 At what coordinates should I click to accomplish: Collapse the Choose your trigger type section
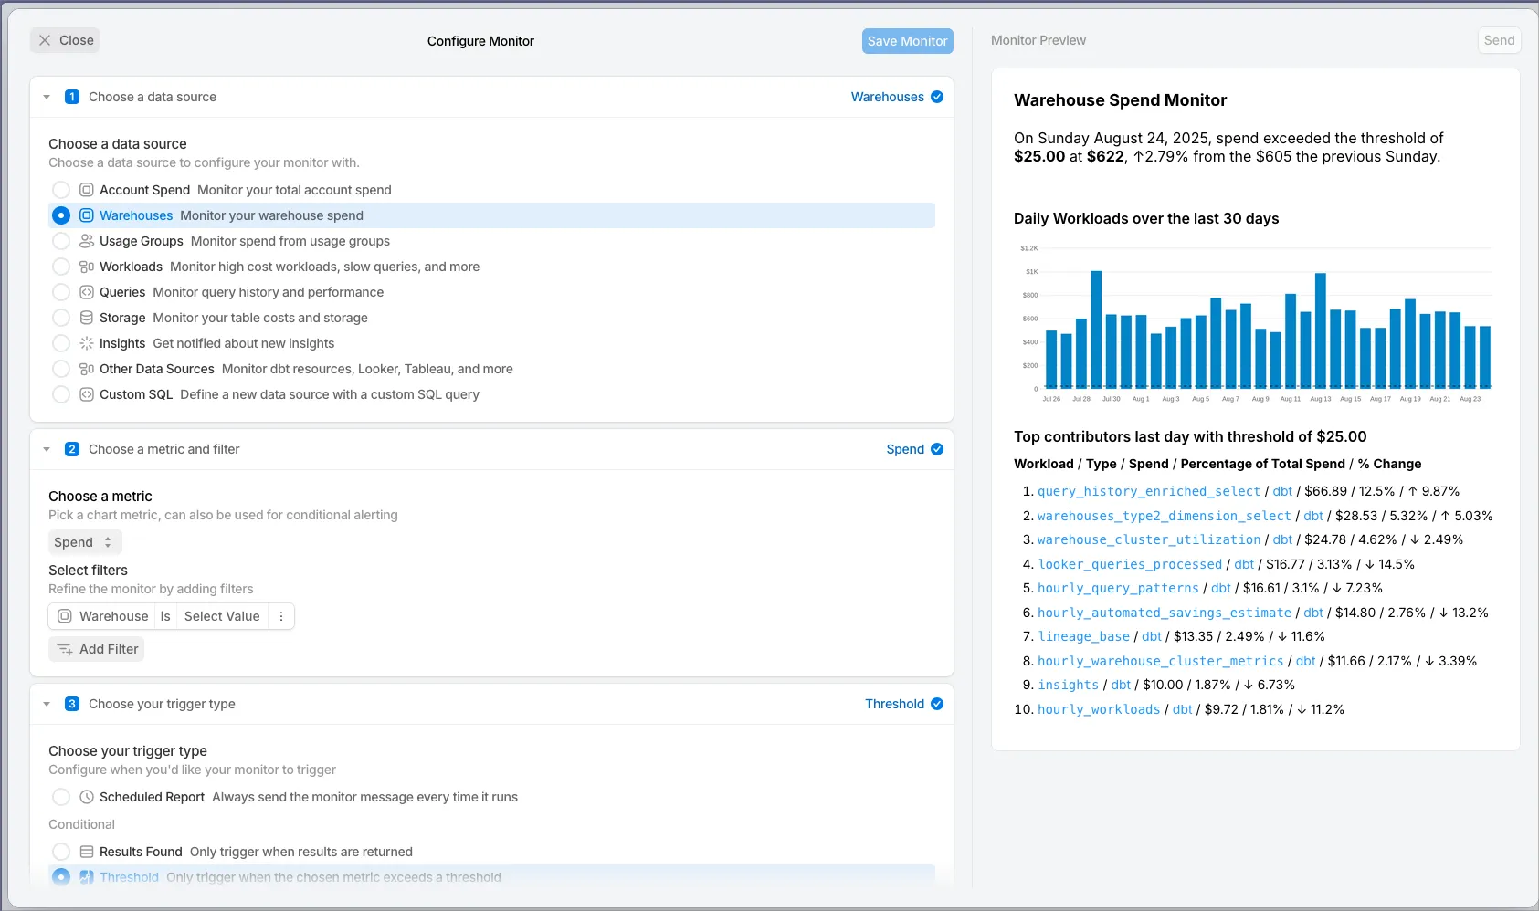[47, 704]
